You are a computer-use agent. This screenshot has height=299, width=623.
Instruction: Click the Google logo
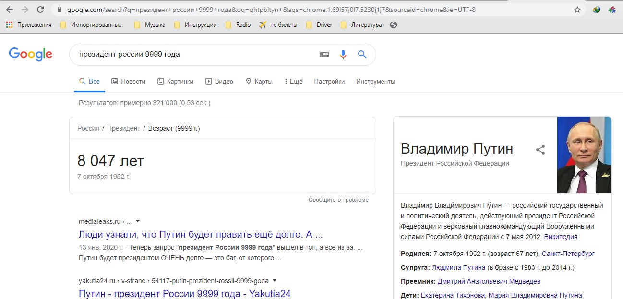(x=30, y=55)
